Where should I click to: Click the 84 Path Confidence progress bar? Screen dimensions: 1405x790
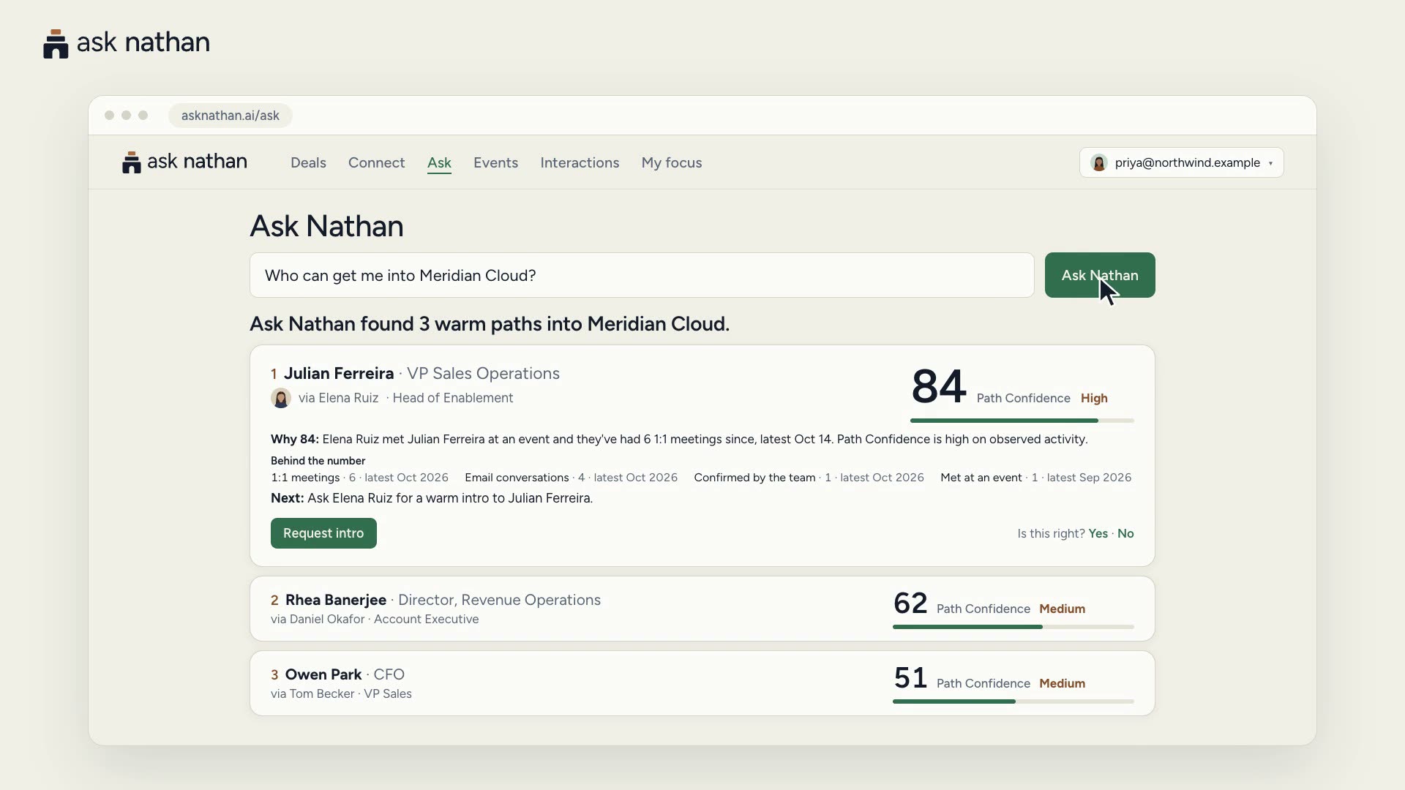coord(1022,421)
